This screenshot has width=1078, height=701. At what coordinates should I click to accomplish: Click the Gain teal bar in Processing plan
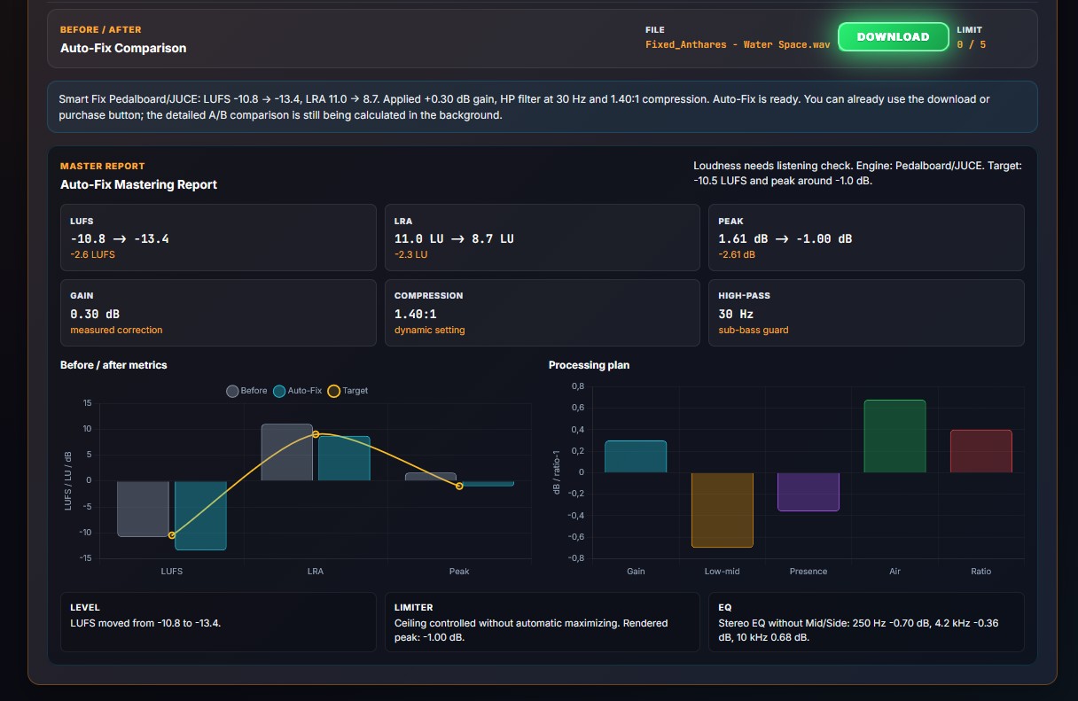tap(636, 456)
